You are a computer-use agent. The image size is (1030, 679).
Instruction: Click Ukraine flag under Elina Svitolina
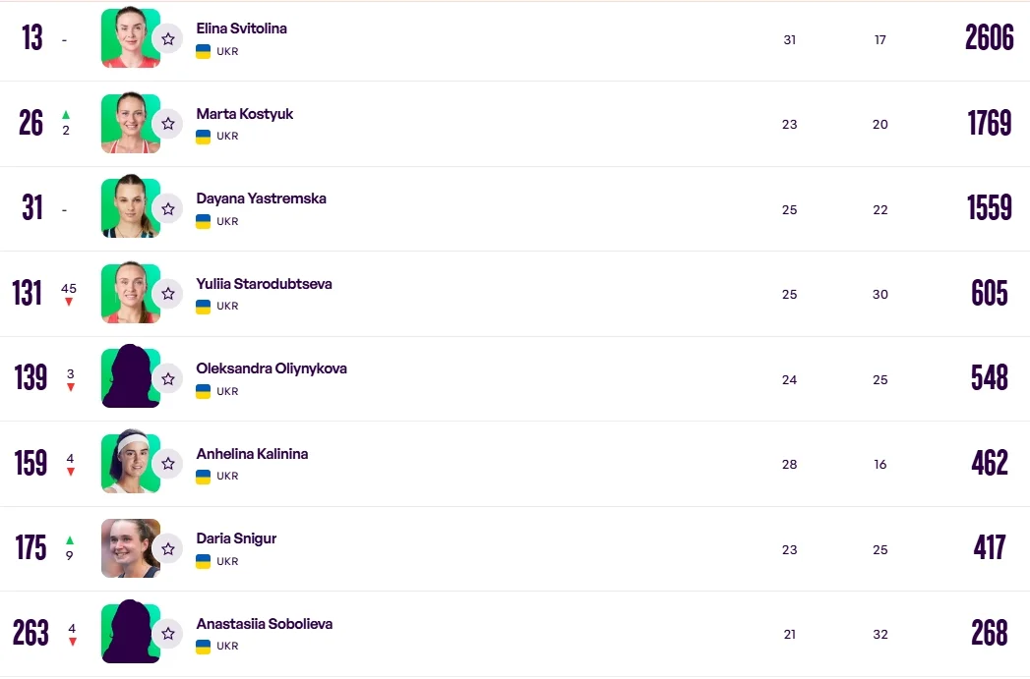204,51
